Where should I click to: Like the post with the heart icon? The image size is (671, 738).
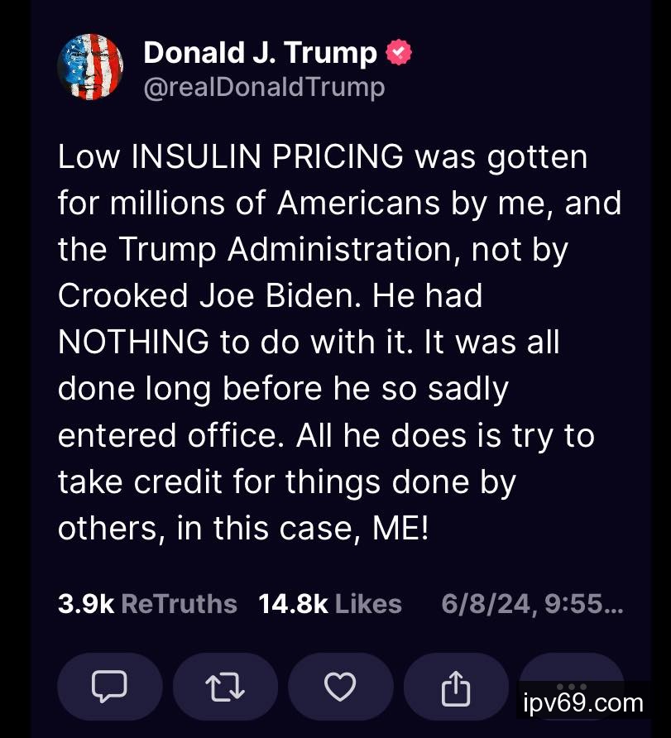339,687
